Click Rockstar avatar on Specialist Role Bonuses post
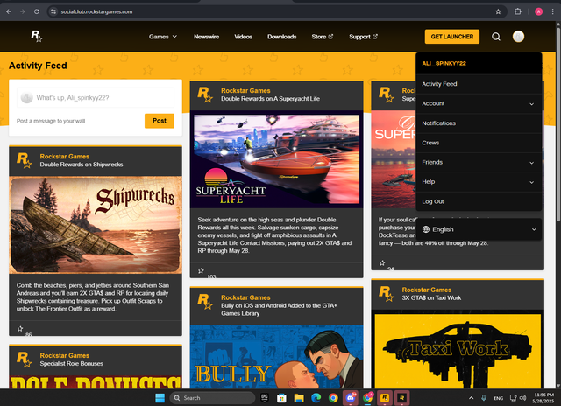561x406 pixels. pyautogui.click(x=25, y=360)
